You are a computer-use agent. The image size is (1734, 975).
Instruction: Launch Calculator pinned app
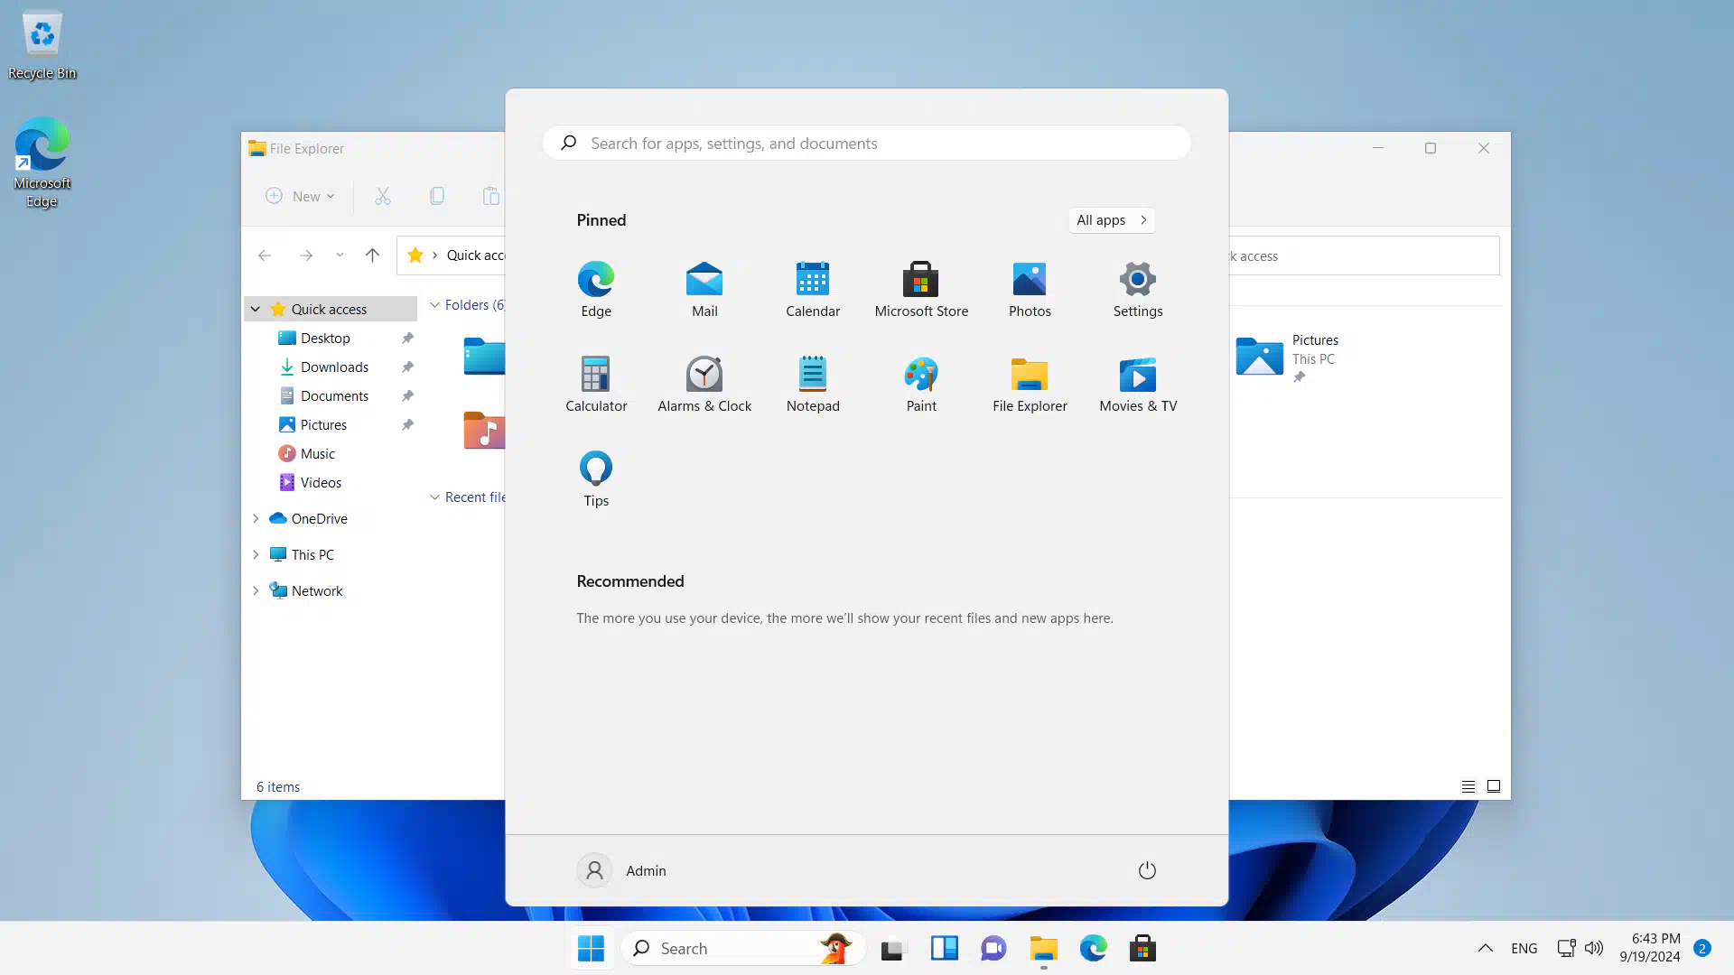point(596,385)
